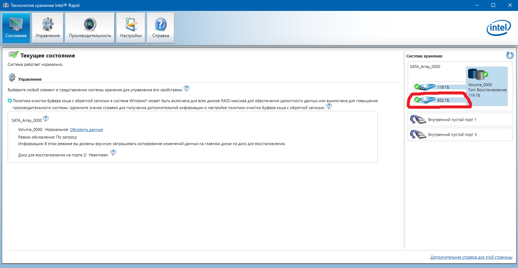Click Тип: Восстановление text in volume box
This screenshot has height=268, width=518.
coord(487,90)
